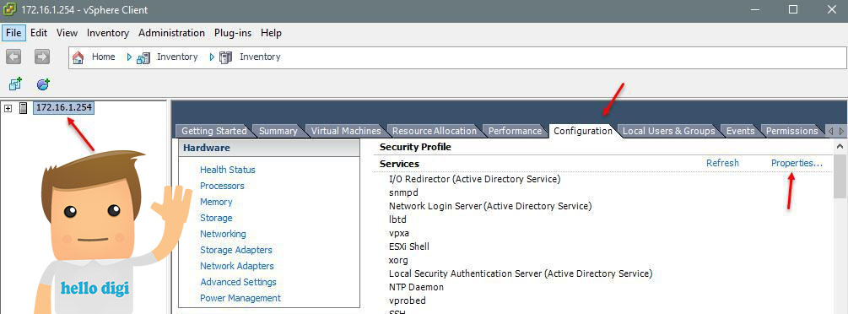Click the scrollbar up arrow in configuration pane
The height and width of the screenshot is (314, 848).
pos(840,146)
